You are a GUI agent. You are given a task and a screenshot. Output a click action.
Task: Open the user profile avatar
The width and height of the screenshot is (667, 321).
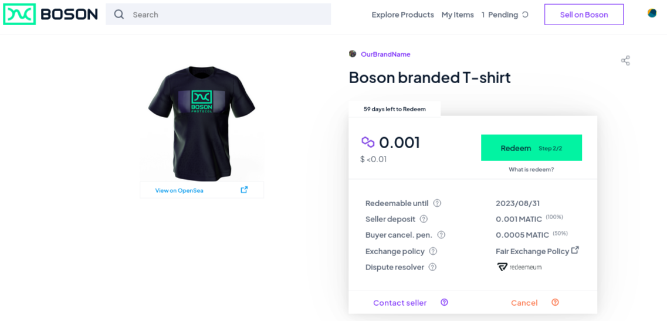point(652,13)
